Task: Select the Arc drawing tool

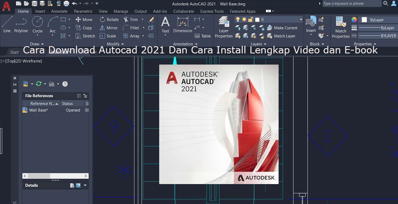Action: [x=53, y=25]
